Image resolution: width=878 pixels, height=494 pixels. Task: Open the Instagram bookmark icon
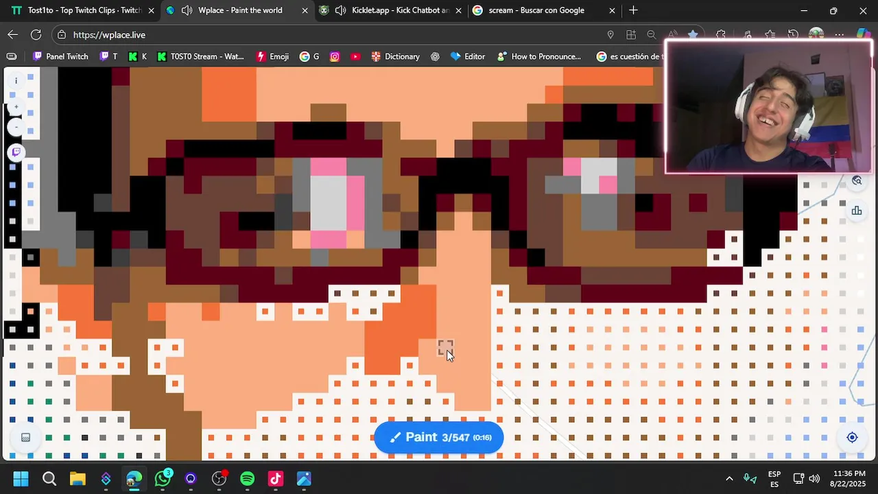coord(335,56)
